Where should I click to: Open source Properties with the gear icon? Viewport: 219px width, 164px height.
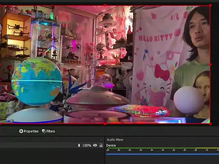(29, 131)
